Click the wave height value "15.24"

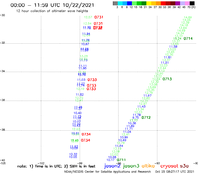[x=177, y=39]
